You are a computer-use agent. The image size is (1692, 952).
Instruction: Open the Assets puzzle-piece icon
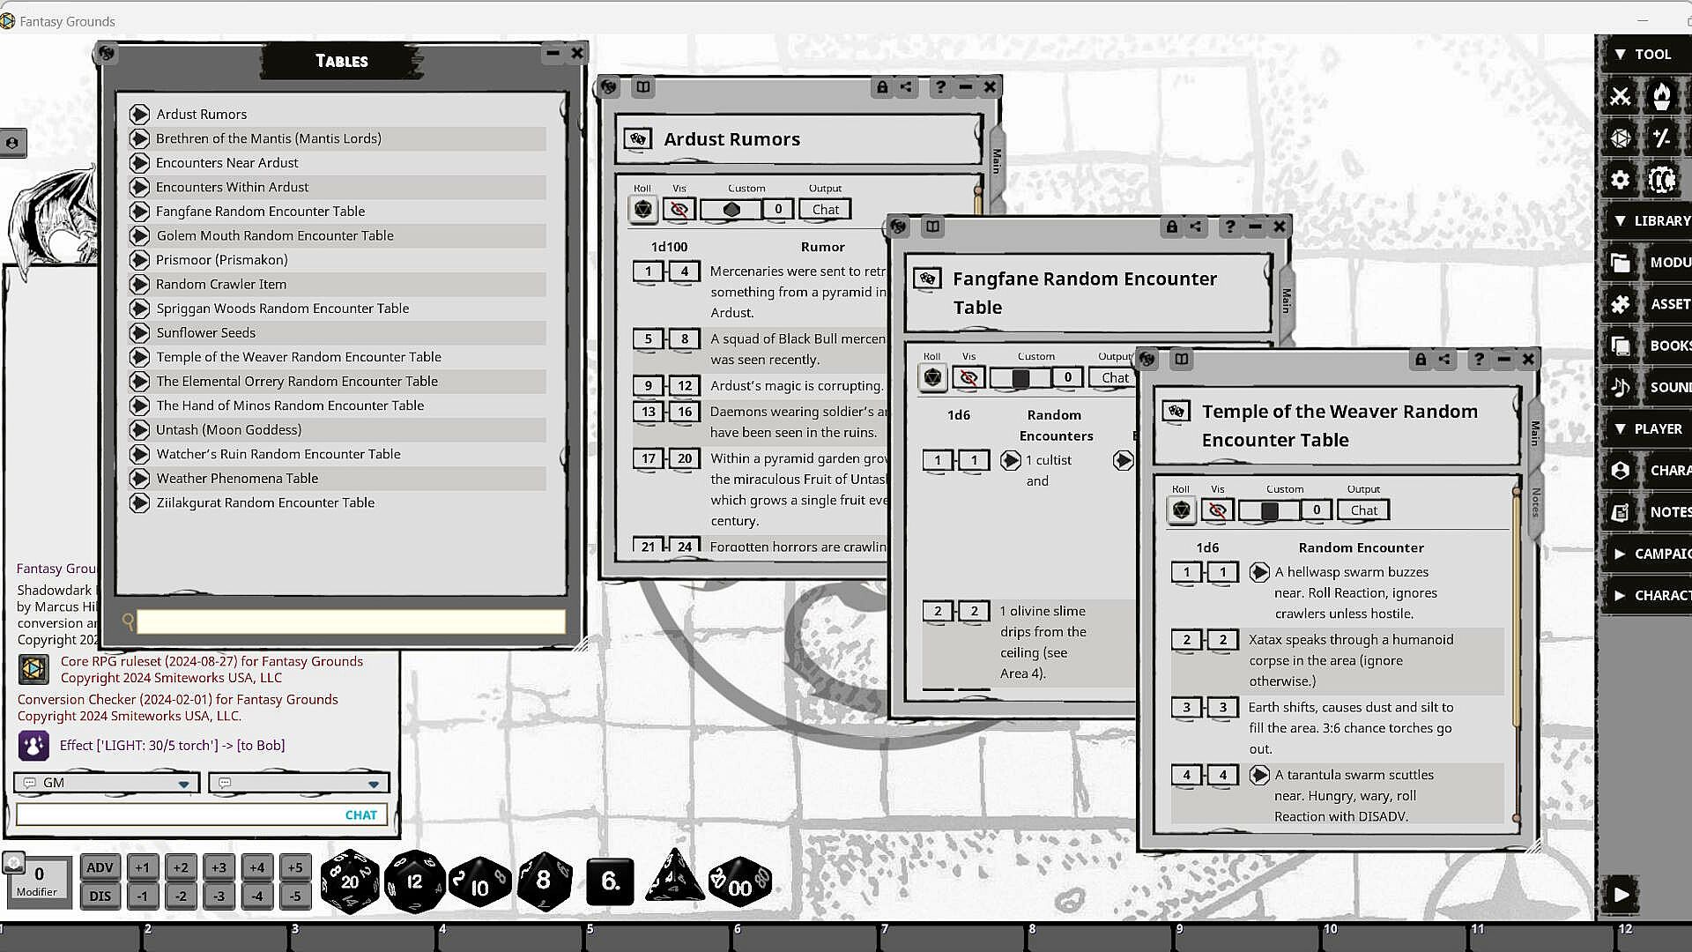coord(1621,304)
